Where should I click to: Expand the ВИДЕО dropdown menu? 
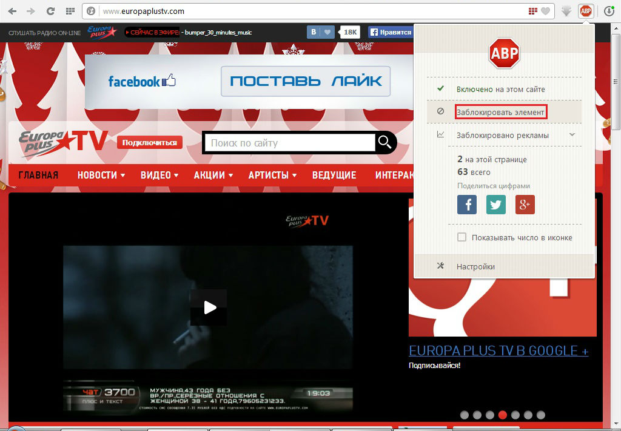pos(159,175)
